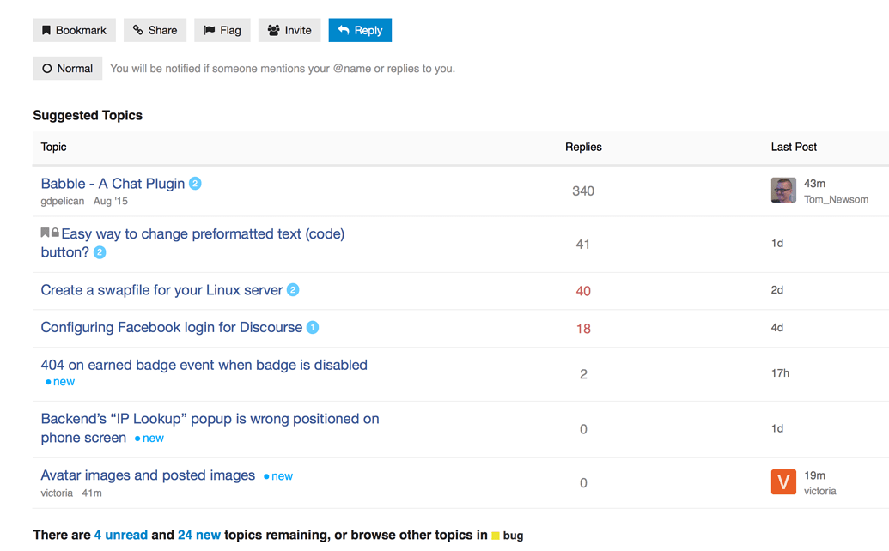Open the 4 unread topics link
The width and height of the screenshot is (889, 551).
click(x=121, y=535)
